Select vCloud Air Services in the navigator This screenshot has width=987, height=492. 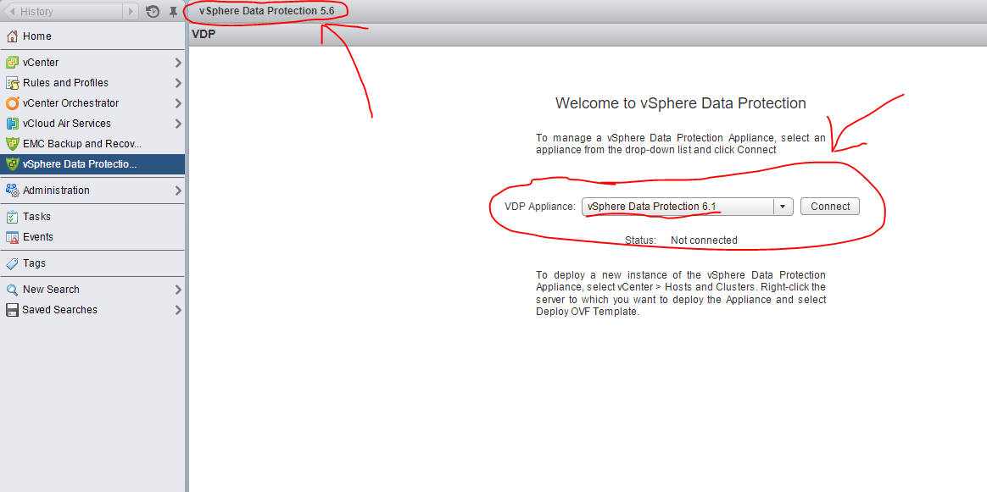click(x=92, y=124)
